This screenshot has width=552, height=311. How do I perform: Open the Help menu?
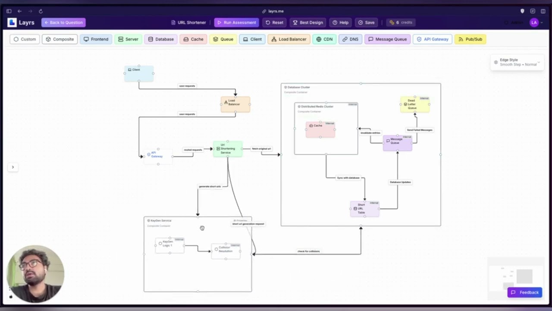pos(340,22)
